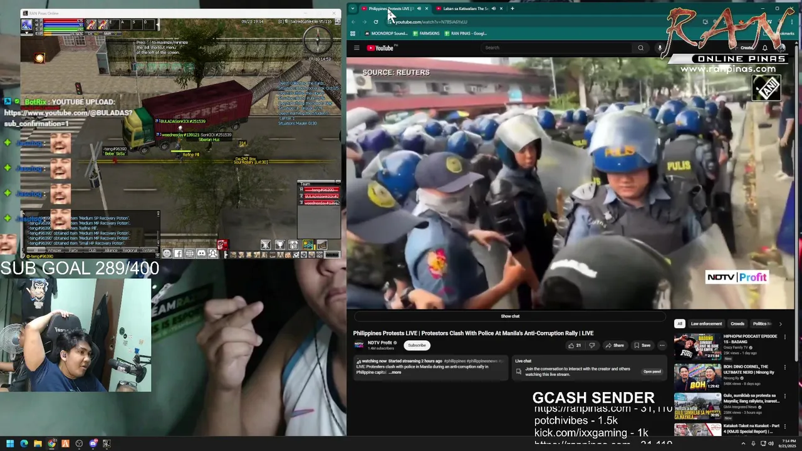Open options menu for Katakot-Takot na Kurakot video
Viewport: 802px width, 451px height.
[x=784, y=426]
